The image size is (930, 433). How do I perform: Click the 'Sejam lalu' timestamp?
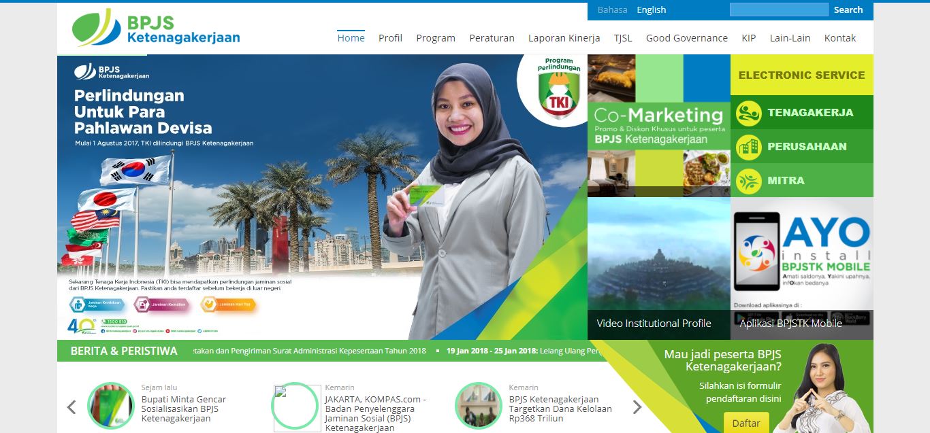coord(159,387)
